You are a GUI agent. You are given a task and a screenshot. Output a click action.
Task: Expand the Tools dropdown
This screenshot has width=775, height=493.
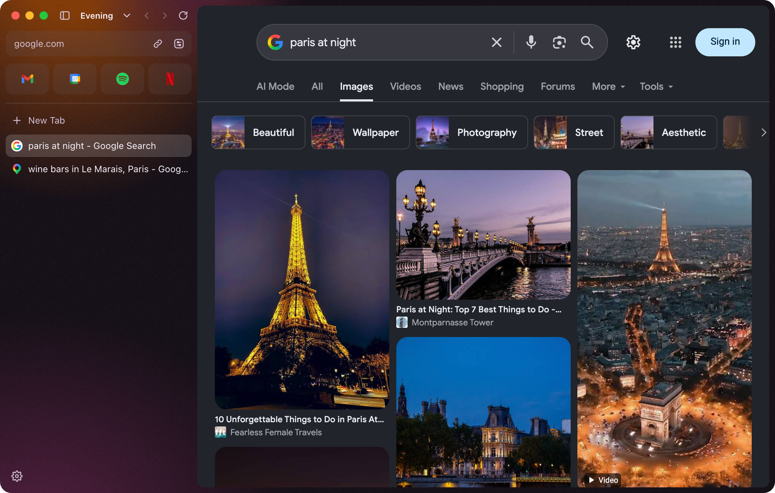656,87
